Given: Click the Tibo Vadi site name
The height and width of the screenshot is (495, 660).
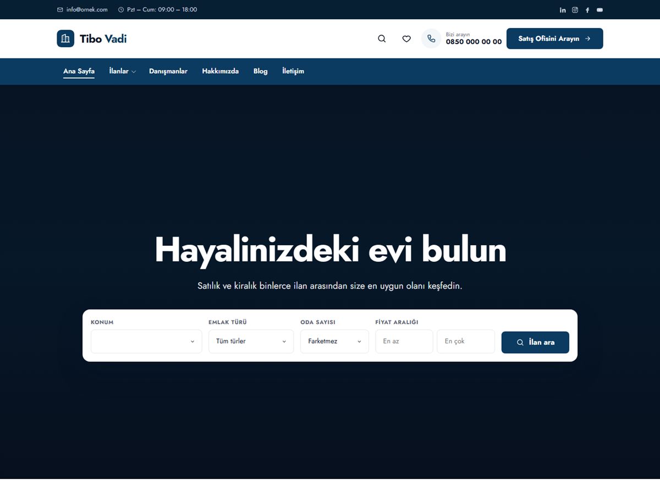Looking at the screenshot, I should tap(103, 38).
